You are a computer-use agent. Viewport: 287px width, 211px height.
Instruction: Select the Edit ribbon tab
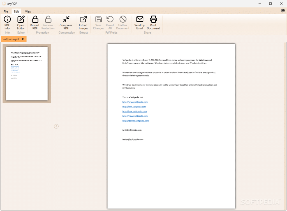click(17, 11)
